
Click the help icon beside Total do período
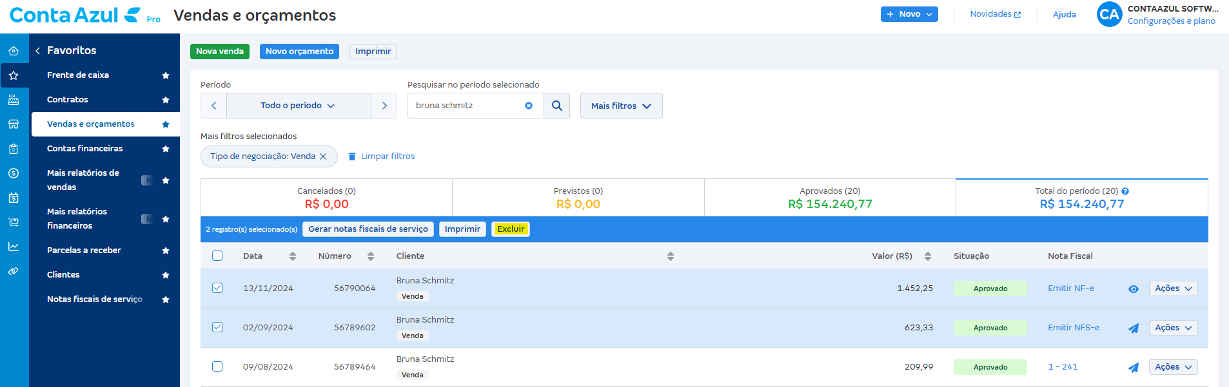coord(1125,191)
